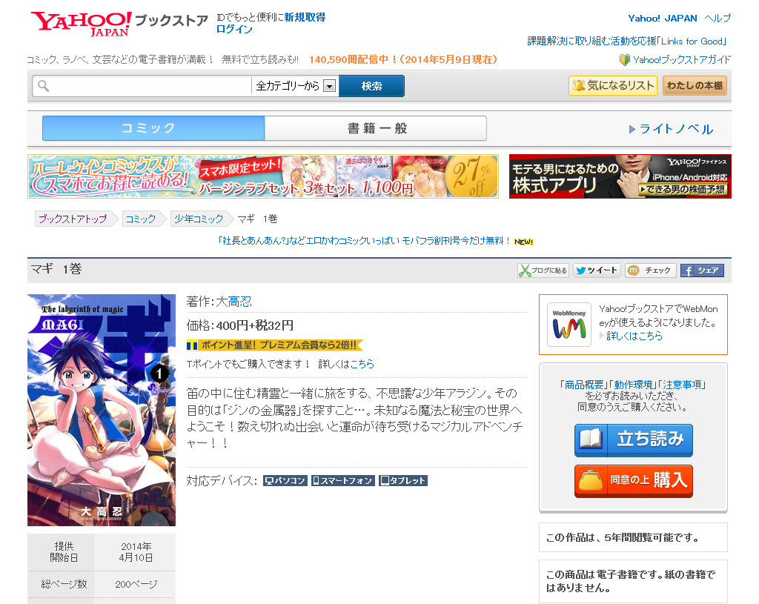Image resolution: width=759 pixels, height=604 pixels.
Task: Go to コミック breadcrumb
Action: click(141, 219)
